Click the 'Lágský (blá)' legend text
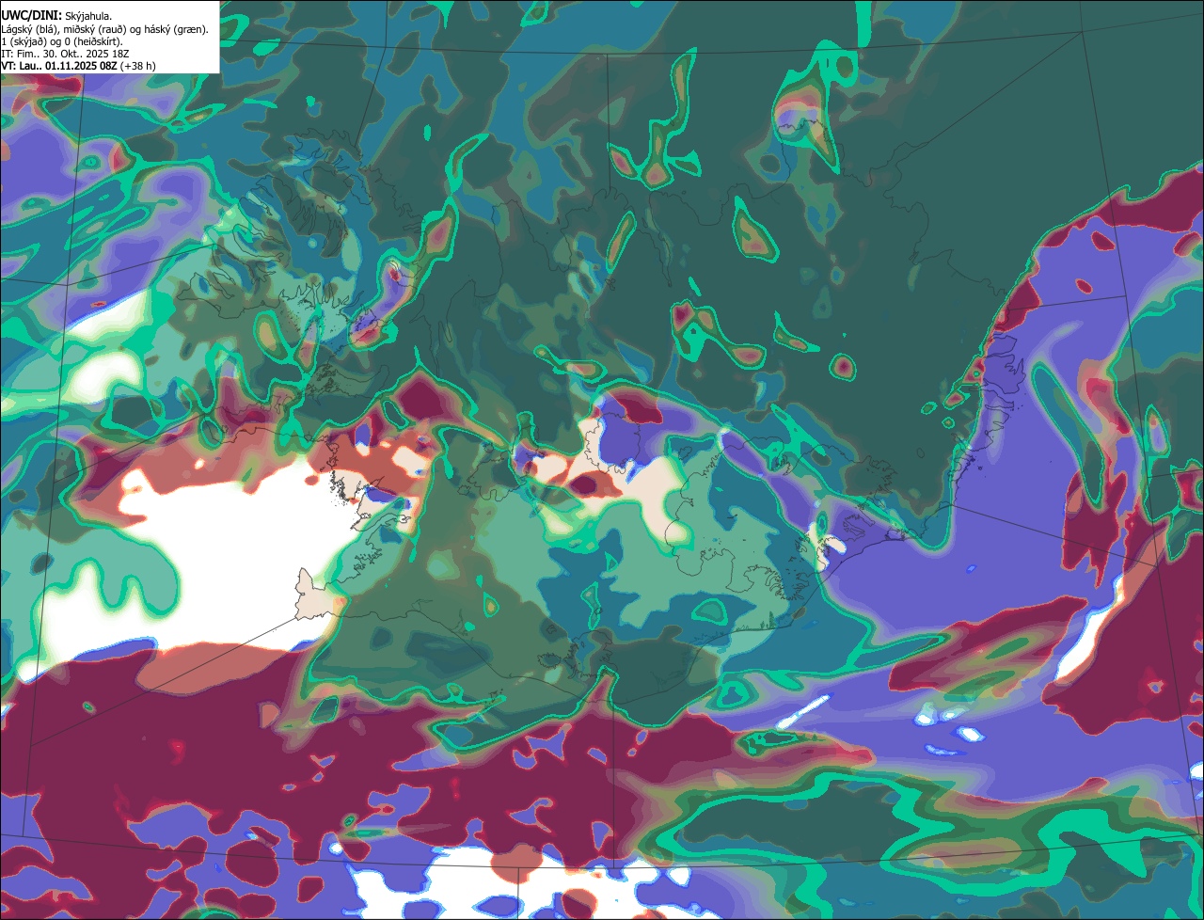The width and height of the screenshot is (1204, 920). (x=29, y=29)
